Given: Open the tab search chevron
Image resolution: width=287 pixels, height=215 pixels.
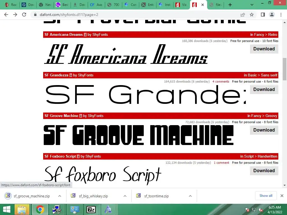Looking at the screenshot, I should [252, 5].
